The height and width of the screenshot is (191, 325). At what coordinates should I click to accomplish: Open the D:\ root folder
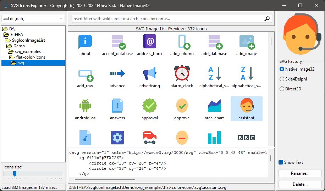click(9, 29)
